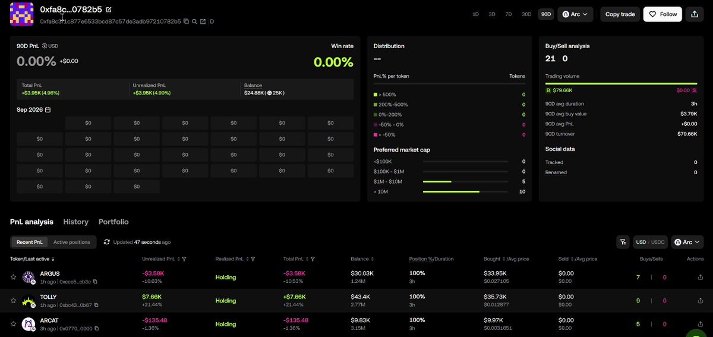The image size is (713, 337).
Task: Click the $1M - $10M market cap bar
Action: click(465, 181)
